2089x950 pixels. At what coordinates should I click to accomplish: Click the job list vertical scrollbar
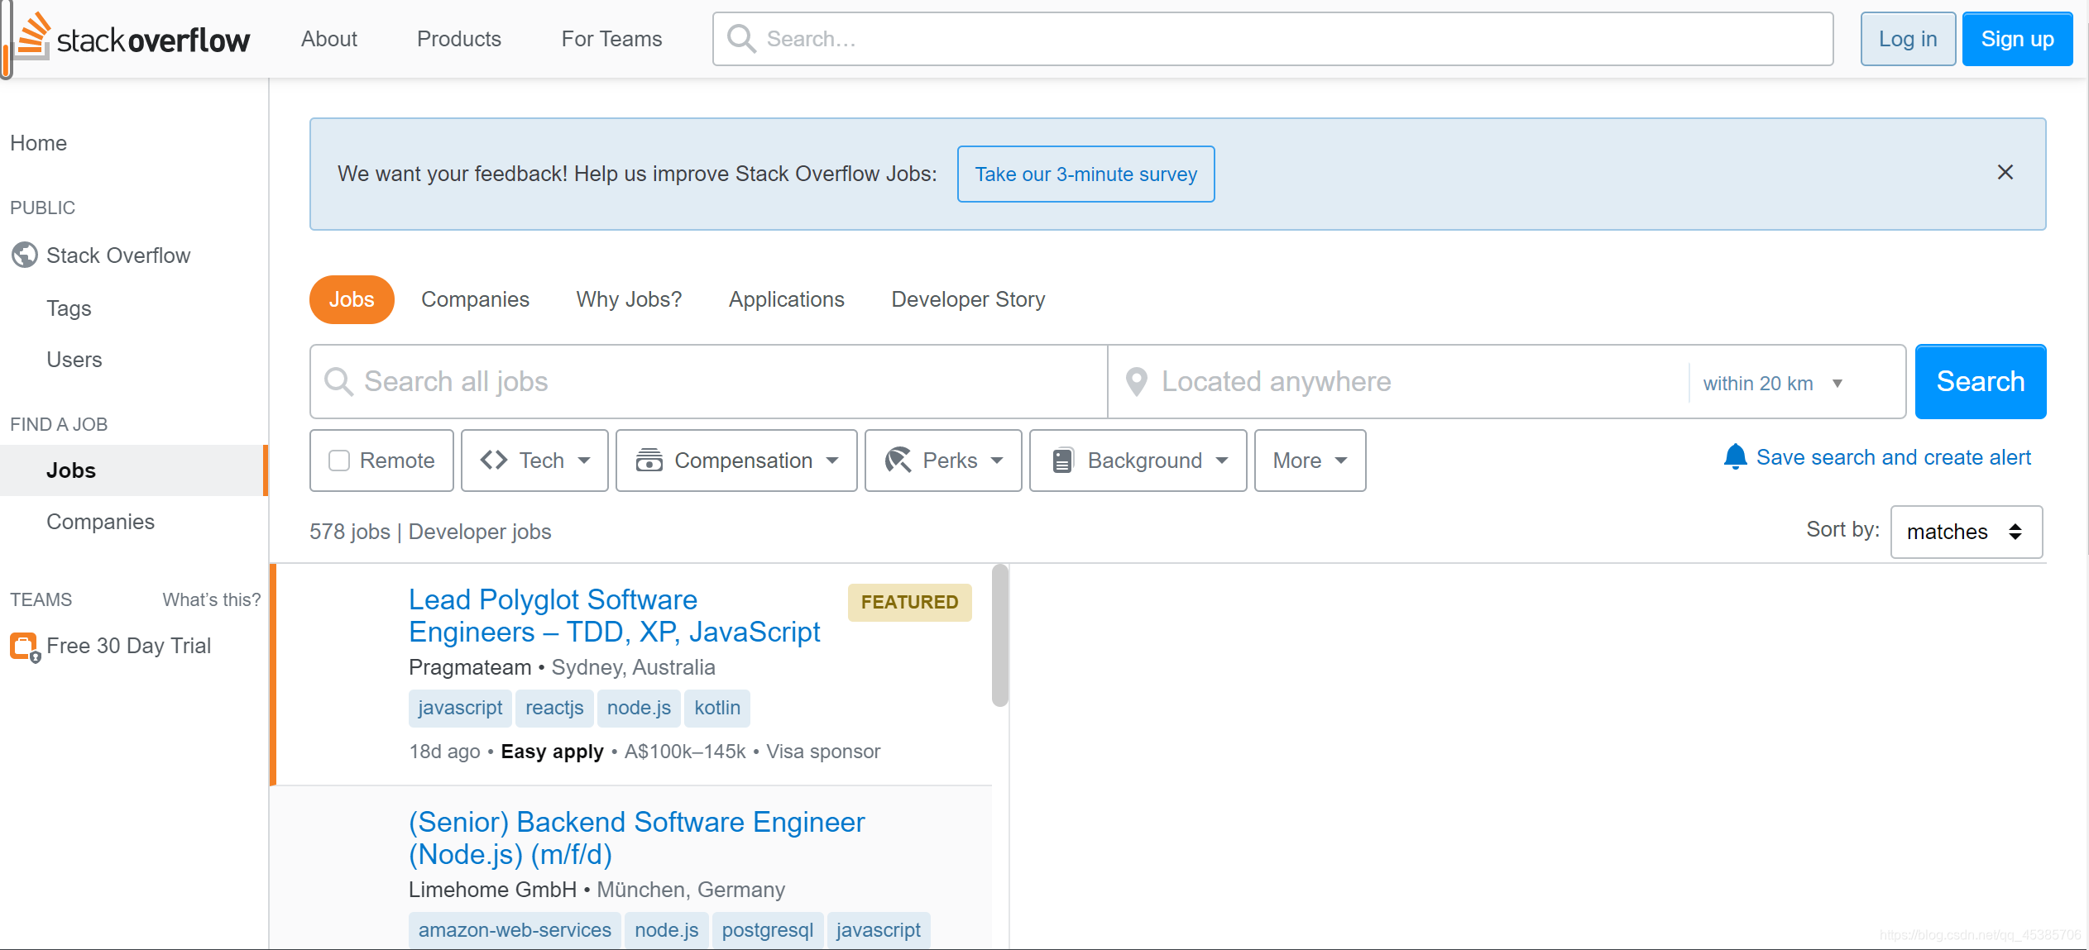(1000, 636)
